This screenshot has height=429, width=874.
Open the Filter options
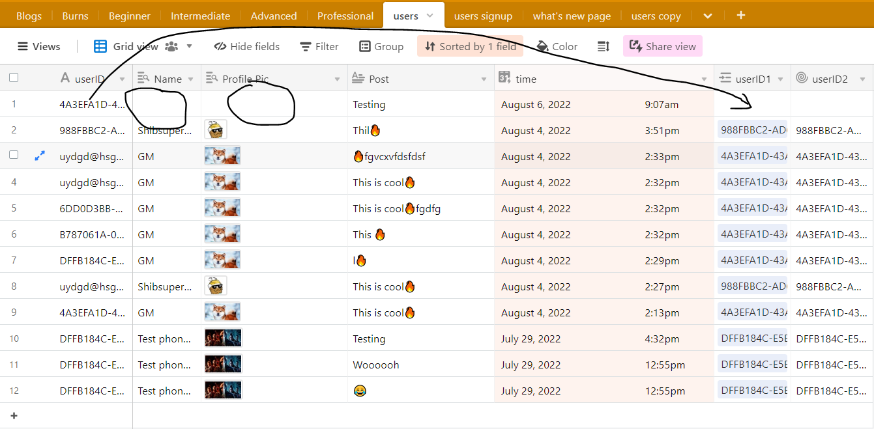(x=319, y=46)
